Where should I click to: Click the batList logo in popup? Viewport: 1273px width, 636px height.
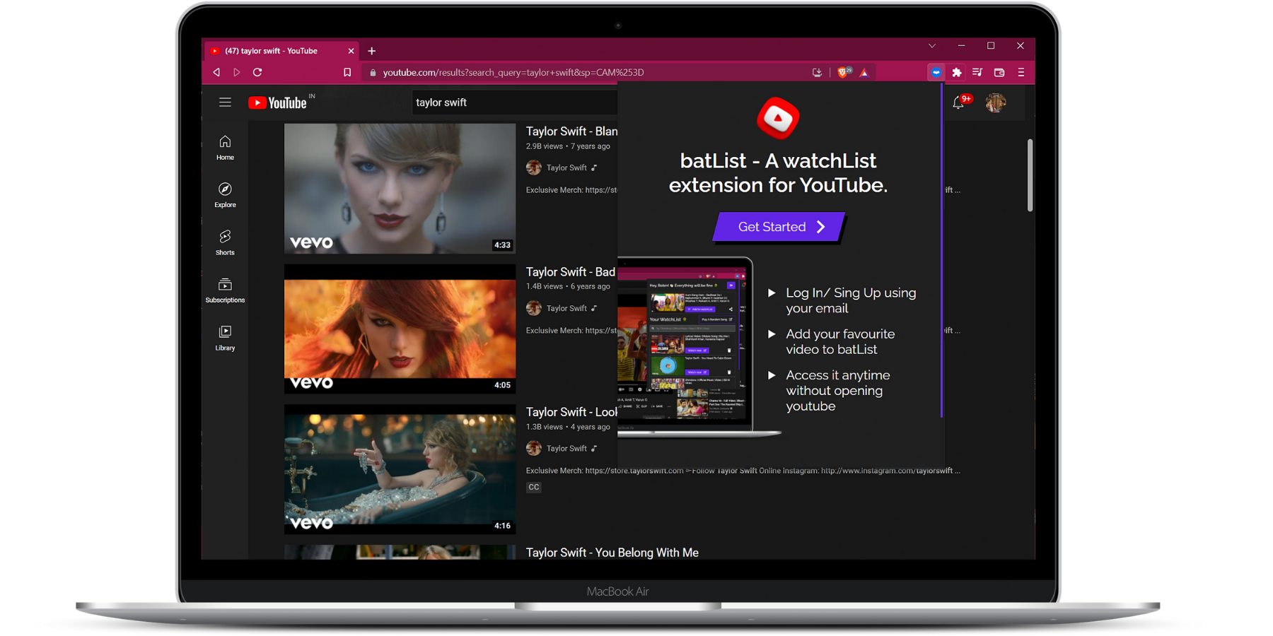(778, 118)
